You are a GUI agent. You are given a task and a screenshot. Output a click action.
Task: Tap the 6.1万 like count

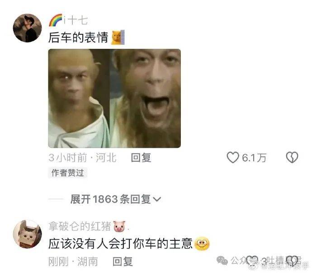click(254, 158)
